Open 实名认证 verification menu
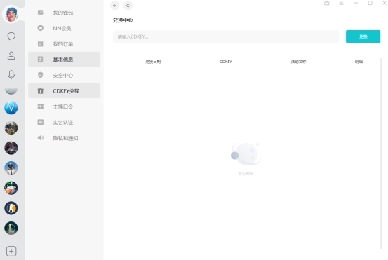This screenshot has height=260, width=388. coord(64,123)
